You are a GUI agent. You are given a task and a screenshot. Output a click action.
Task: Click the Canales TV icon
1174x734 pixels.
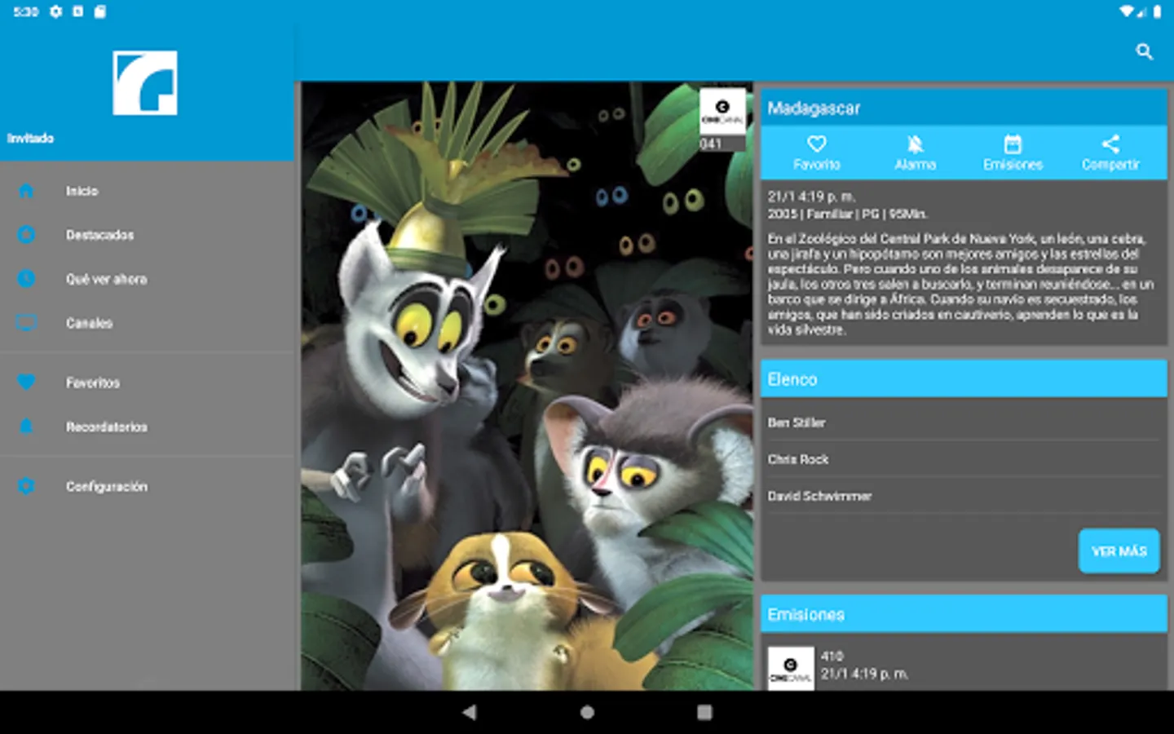click(x=26, y=323)
